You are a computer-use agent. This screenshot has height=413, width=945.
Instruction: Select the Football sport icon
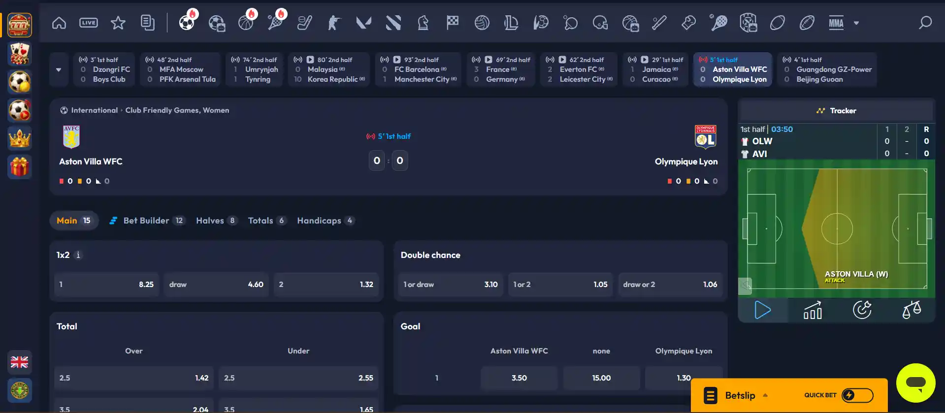[x=187, y=23]
